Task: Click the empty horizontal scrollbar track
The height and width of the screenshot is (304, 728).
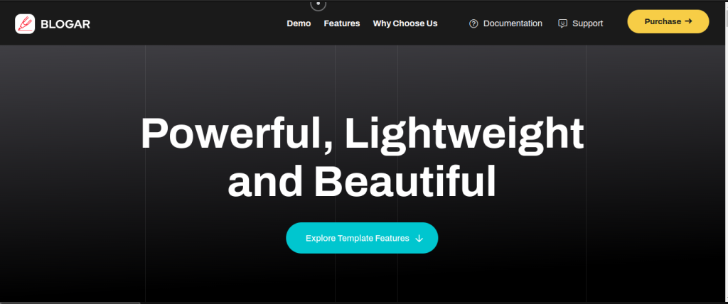Action: coord(427,302)
